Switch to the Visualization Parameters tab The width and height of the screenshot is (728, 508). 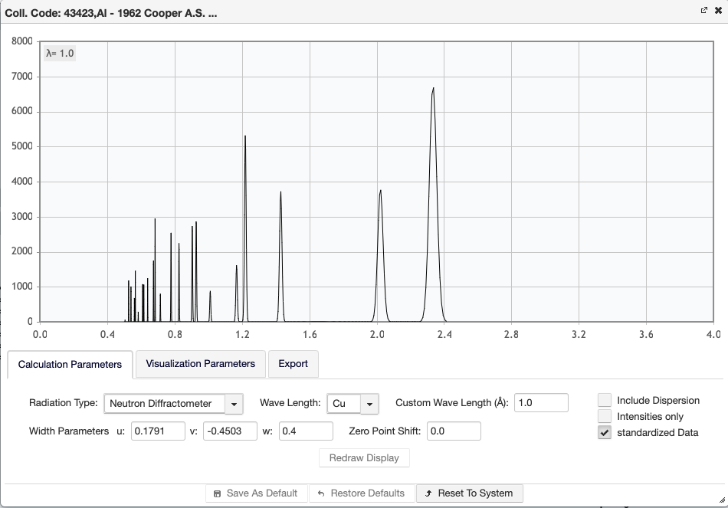200,364
